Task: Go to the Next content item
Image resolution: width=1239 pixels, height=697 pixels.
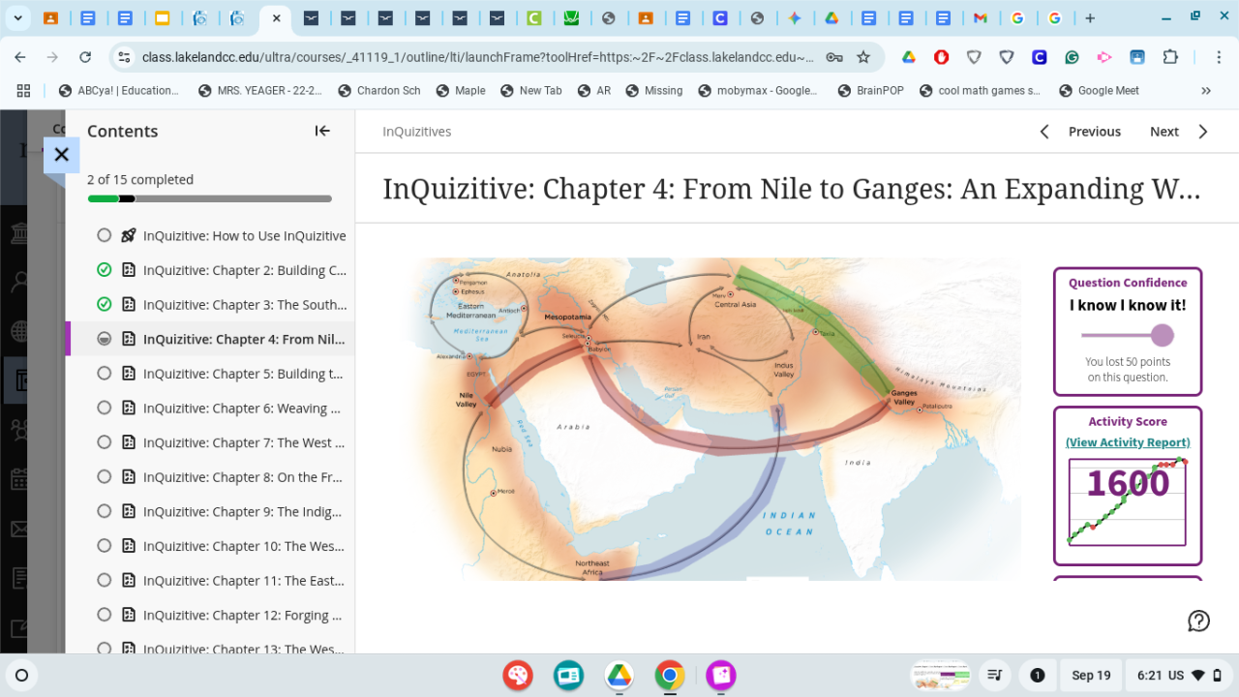Action: coord(1179,132)
